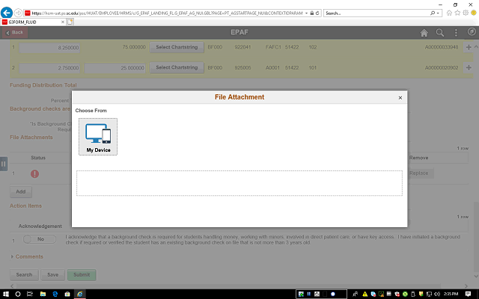Open the notification action center
This screenshot has height=299, width=479.
tap(468, 294)
